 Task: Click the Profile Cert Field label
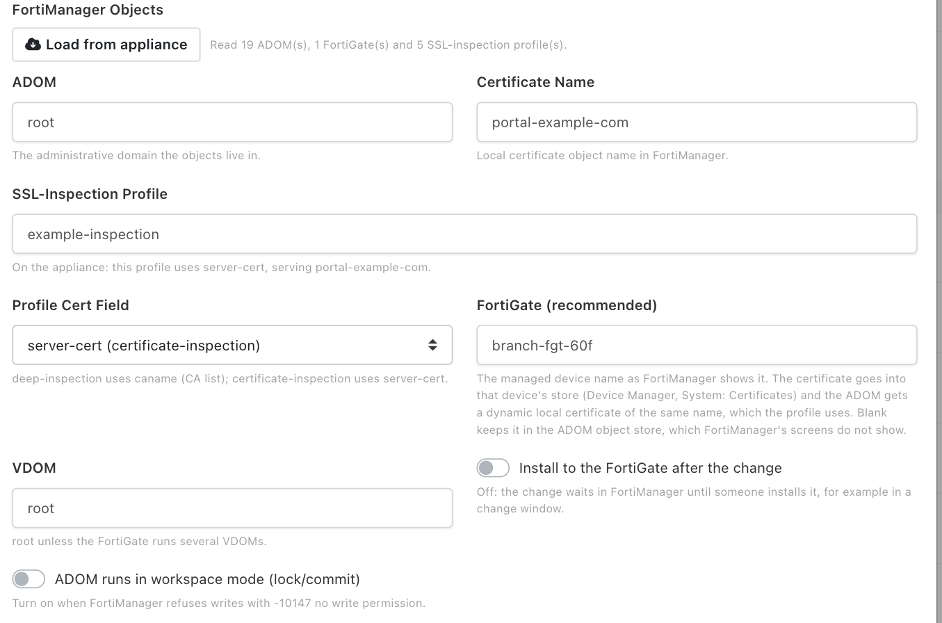coord(71,305)
